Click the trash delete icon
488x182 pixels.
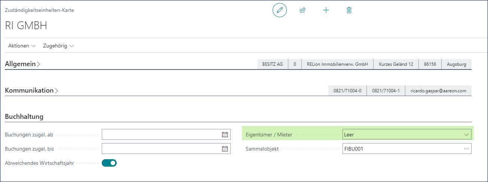[349, 10]
